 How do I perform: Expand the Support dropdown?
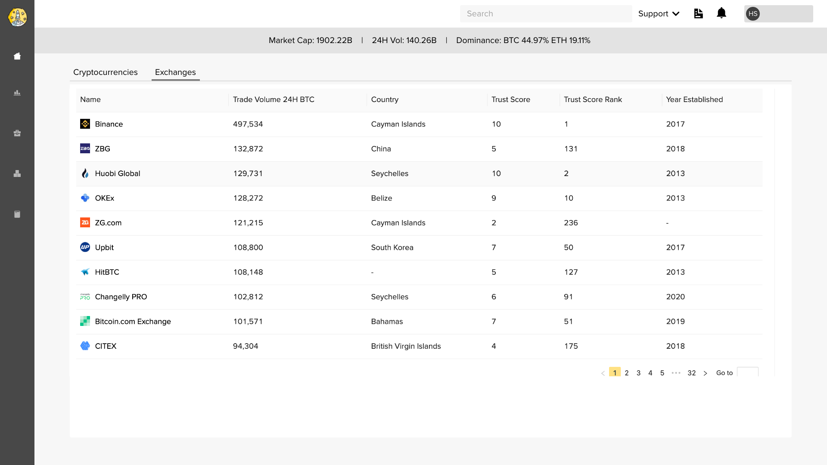[x=659, y=14]
